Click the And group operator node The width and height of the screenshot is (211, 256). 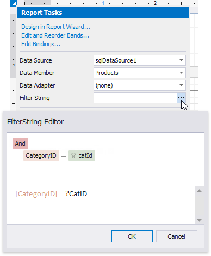(x=20, y=143)
